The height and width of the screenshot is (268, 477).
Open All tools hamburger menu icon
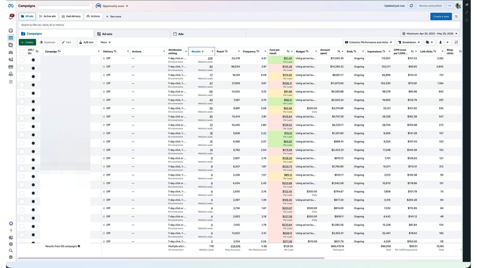(x=11, y=82)
